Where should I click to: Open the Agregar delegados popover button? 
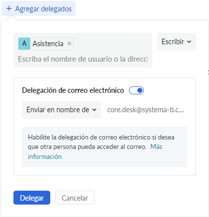[38, 8]
